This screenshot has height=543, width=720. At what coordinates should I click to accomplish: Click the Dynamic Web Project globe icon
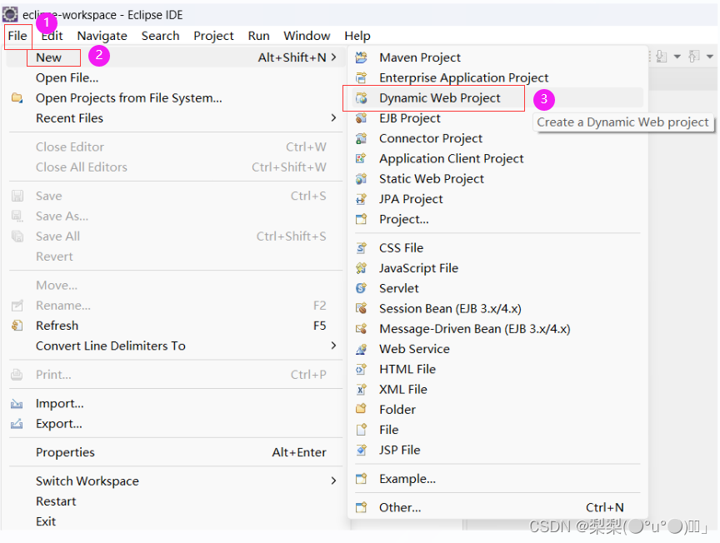point(362,97)
